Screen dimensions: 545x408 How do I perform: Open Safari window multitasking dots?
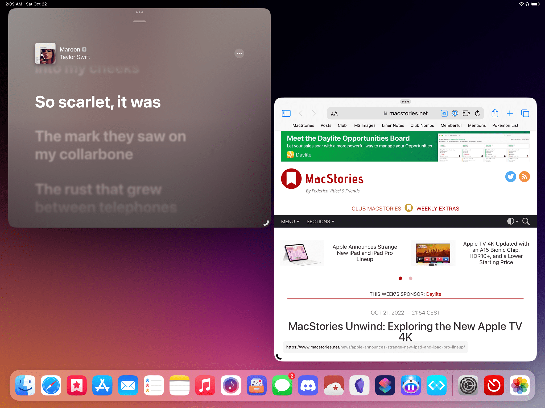click(x=405, y=102)
